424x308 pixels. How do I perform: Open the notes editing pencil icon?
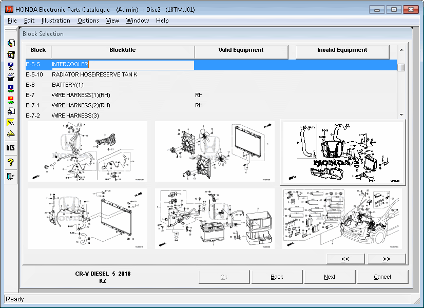[11, 123]
